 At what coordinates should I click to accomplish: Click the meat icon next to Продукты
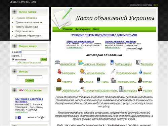tap(59, 71)
